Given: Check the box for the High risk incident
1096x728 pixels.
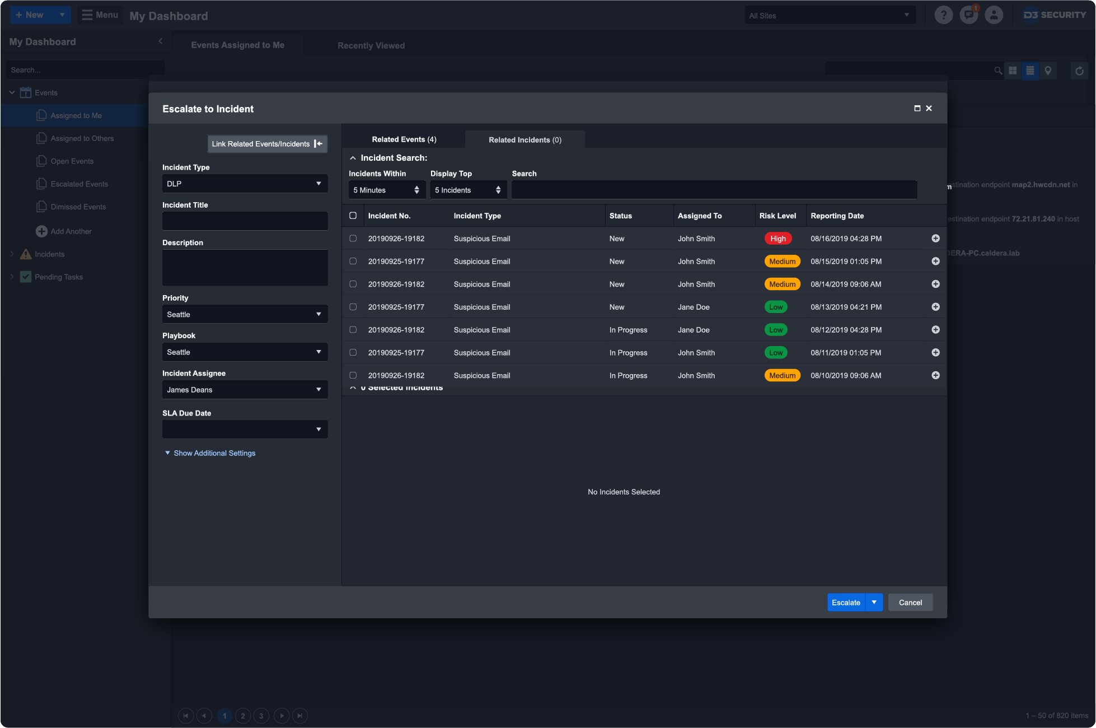Looking at the screenshot, I should (353, 239).
